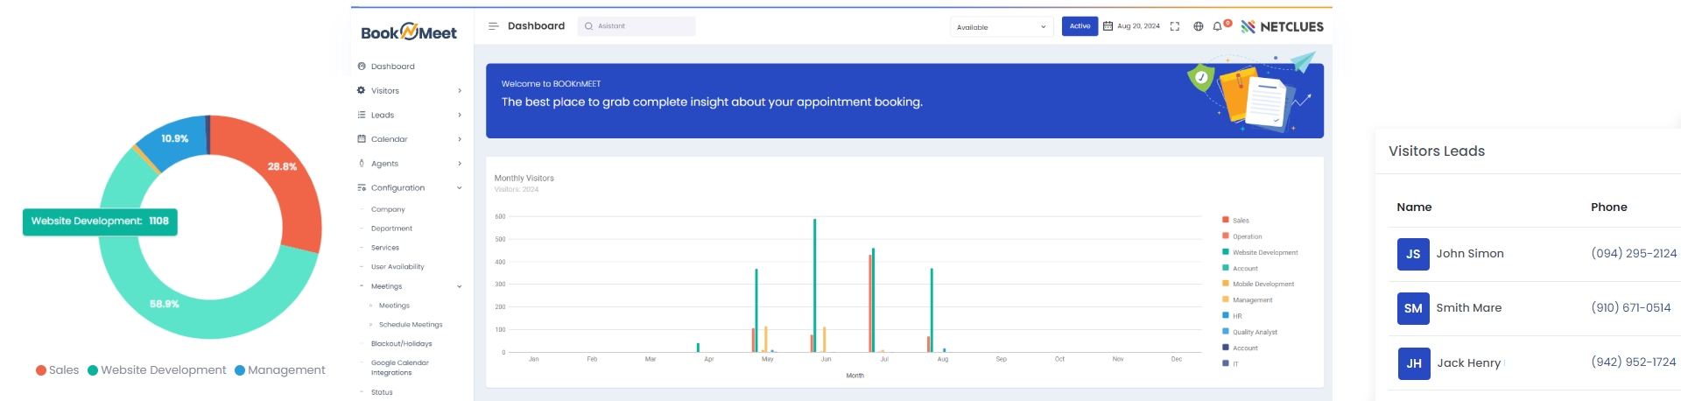
Task: Open the Available status dropdown
Action: pos(1002,27)
